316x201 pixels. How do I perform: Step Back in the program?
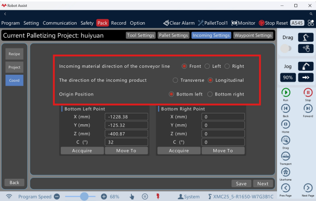[x=285, y=108]
